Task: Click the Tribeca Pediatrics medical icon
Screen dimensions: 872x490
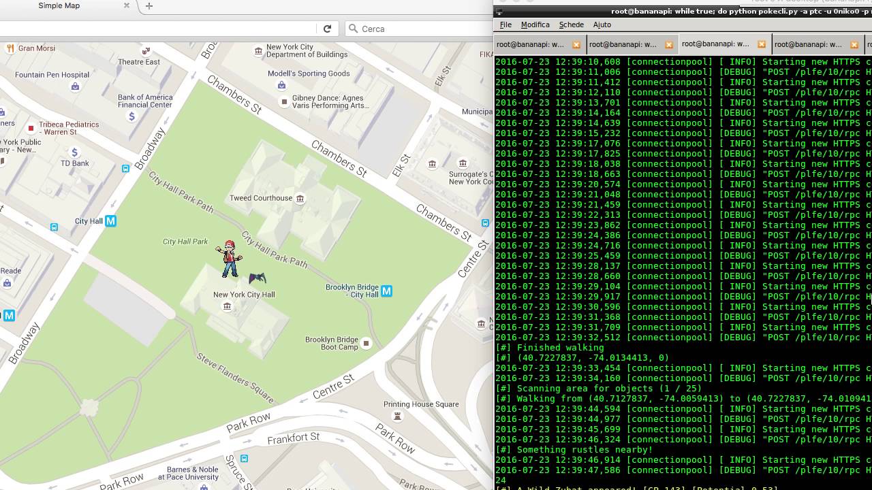Action: (31, 128)
